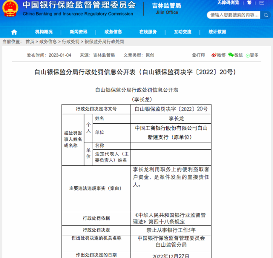Click the 禁止从事银行工作5年 cell
Image resolution: width=273 pixels, height=258 pixels.
click(x=171, y=230)
